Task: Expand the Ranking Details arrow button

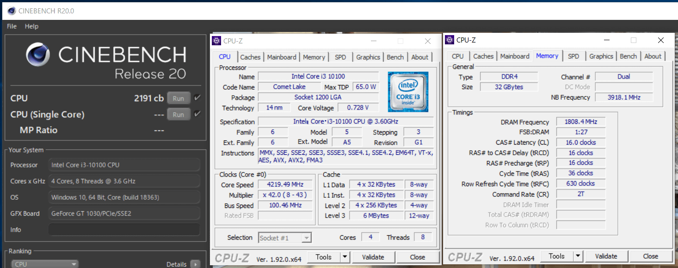Action: 196,264
